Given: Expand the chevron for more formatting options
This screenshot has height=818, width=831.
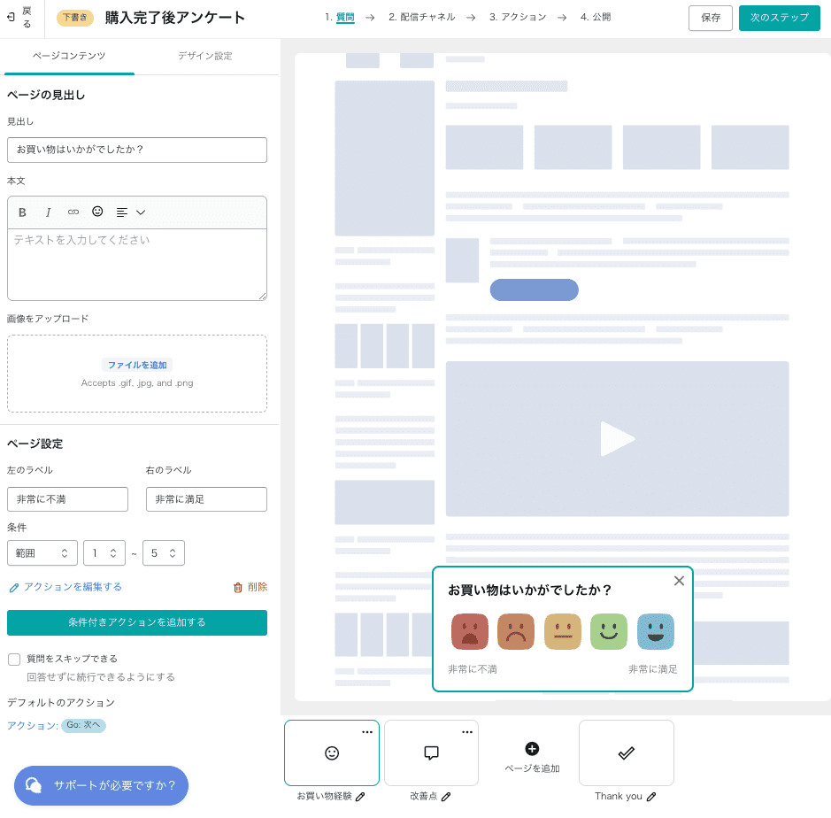Looking at the screenshot, I should tap(142, 212).
